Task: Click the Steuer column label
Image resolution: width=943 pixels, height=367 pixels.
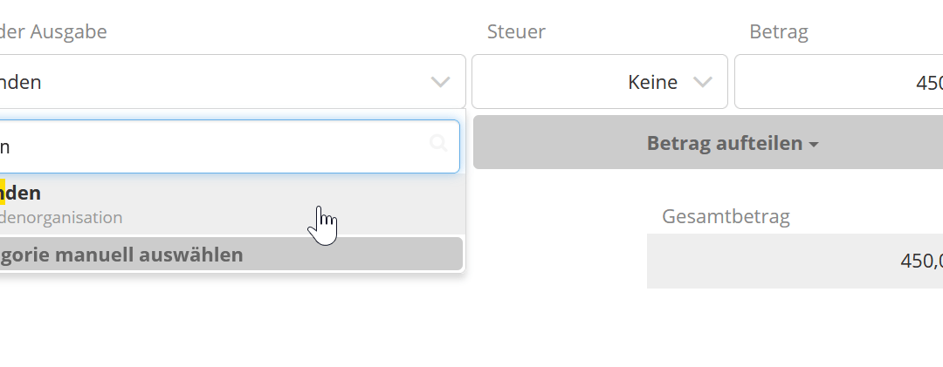Action: tap(516, 32)
